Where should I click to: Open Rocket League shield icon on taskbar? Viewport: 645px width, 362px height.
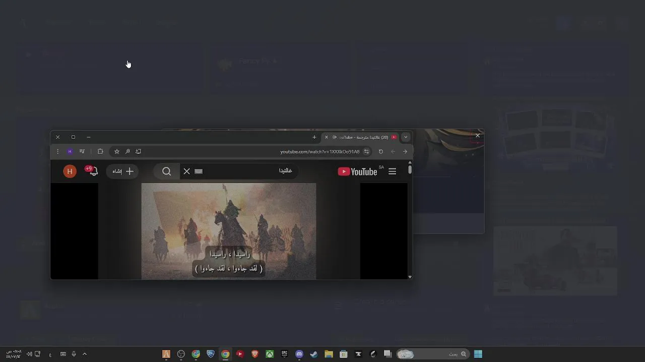click(211, 354)
